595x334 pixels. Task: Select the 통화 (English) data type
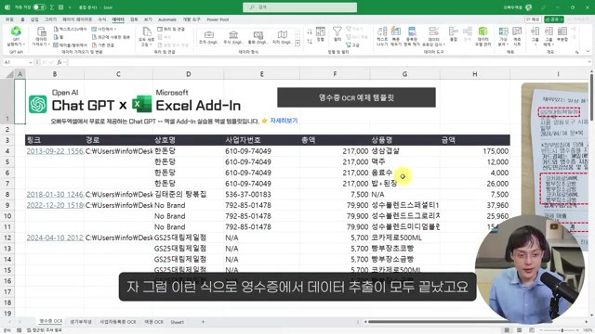tap(258, 38)
